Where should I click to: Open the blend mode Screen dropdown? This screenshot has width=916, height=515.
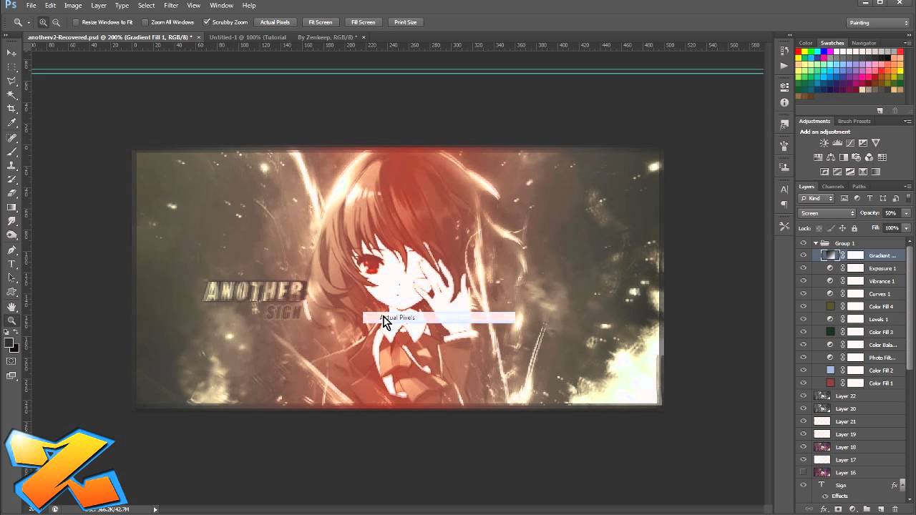coord(827,213)
